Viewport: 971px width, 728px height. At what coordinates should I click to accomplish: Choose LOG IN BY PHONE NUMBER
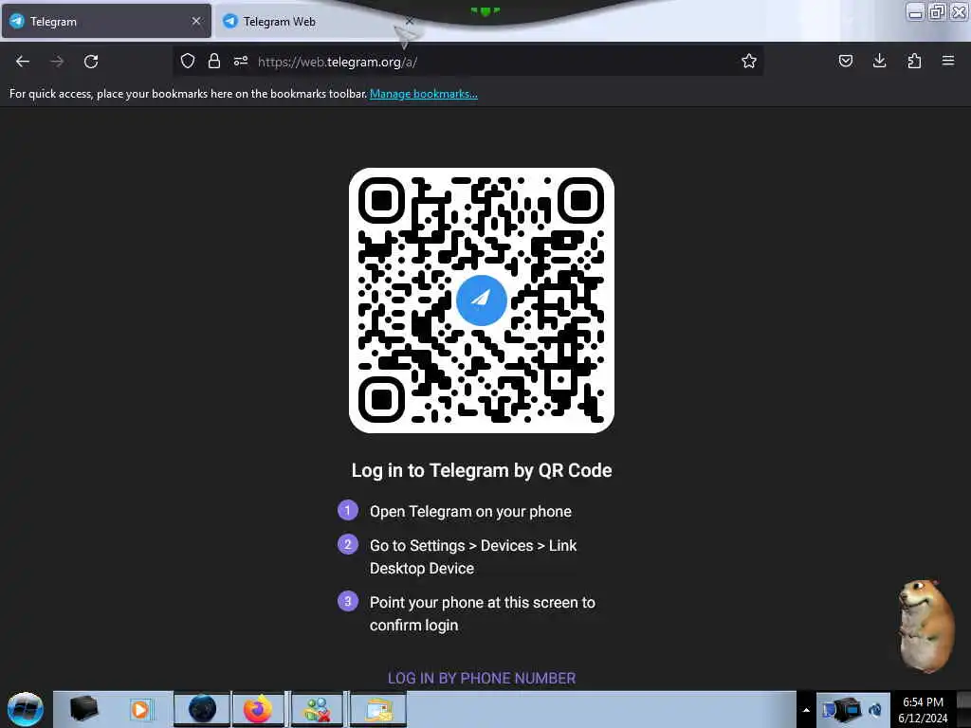pos(481,679)
